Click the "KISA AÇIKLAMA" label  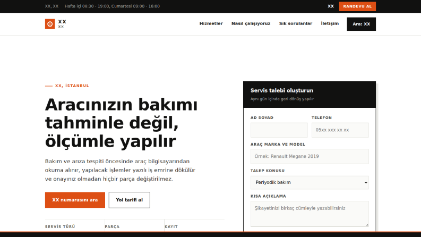coord(268,196)
